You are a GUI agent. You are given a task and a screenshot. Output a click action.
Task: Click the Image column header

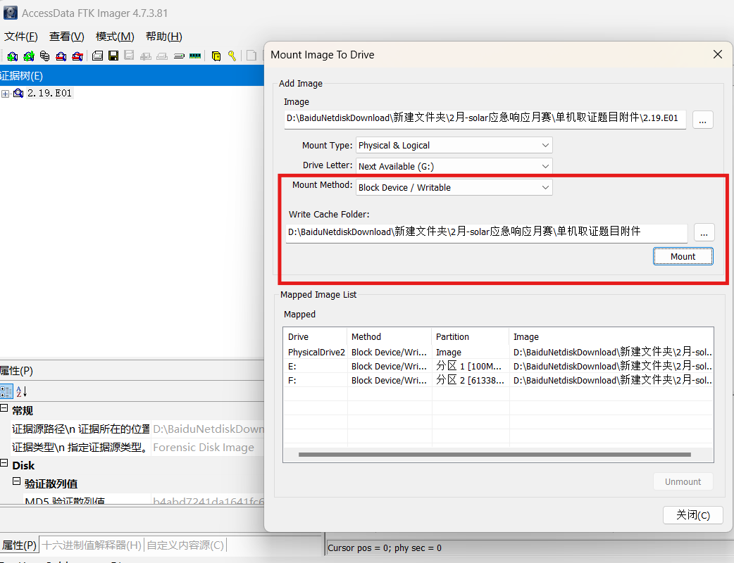pyautogui.click(x=611, y=336)
